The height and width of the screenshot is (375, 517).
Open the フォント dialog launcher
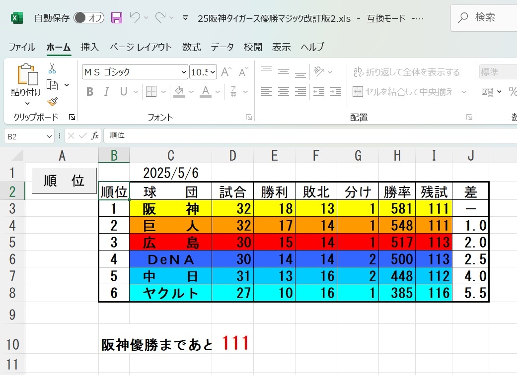click(249, 117)
